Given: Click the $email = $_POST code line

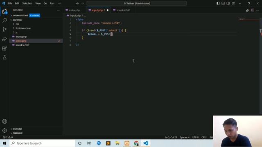Looking at the screenshot, I should (100, 34).
